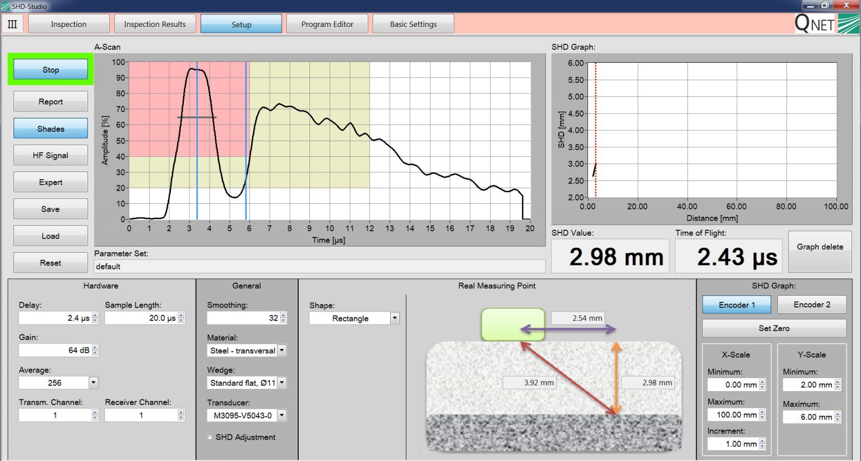Switch to the Inspection Results tab
Screen dimensions: 861x461
(x=155, y=24)
